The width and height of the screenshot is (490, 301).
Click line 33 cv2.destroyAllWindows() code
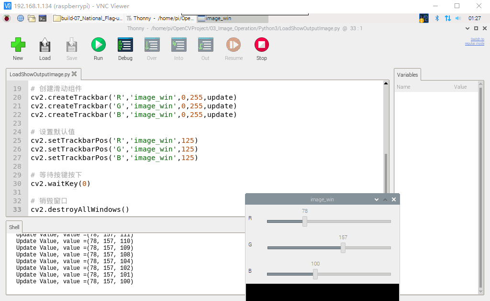pos(80,209)
